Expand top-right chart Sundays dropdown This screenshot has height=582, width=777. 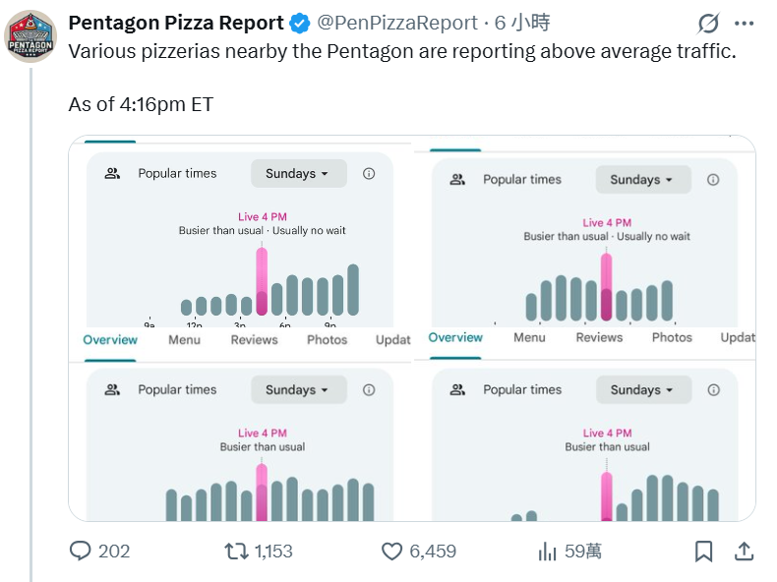(x=642, y=179)
